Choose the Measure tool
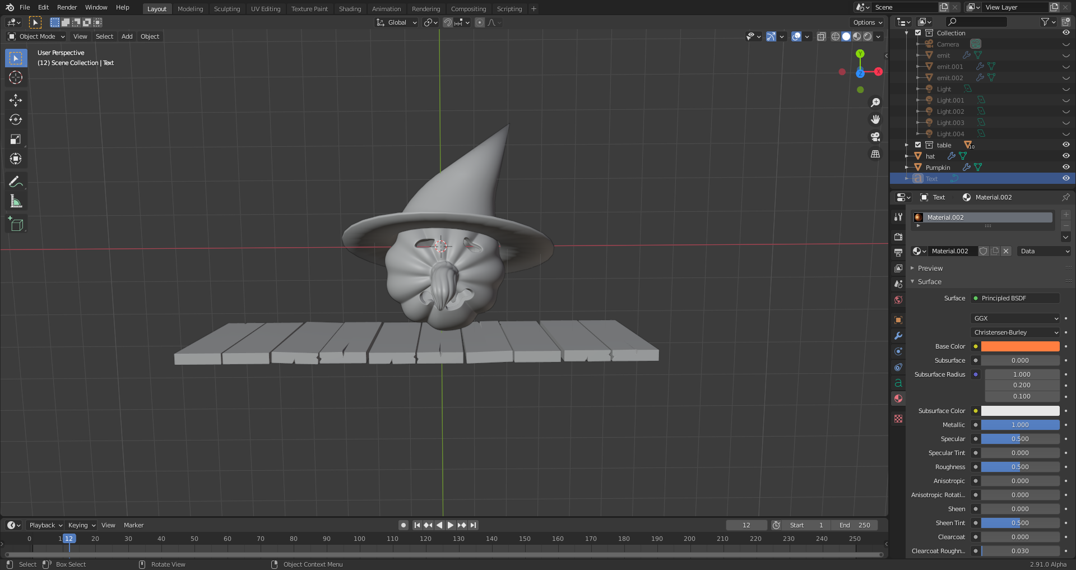The width and height of the screenshot is (1076, 570). (16, 201)
